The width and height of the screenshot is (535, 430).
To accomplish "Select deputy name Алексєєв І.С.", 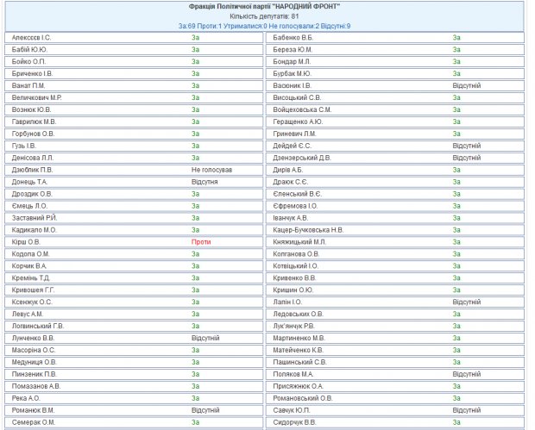I will [32, 38].
